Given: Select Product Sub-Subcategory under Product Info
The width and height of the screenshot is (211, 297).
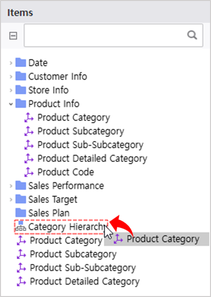Looking at the screenshot, I should coord(90,145).
